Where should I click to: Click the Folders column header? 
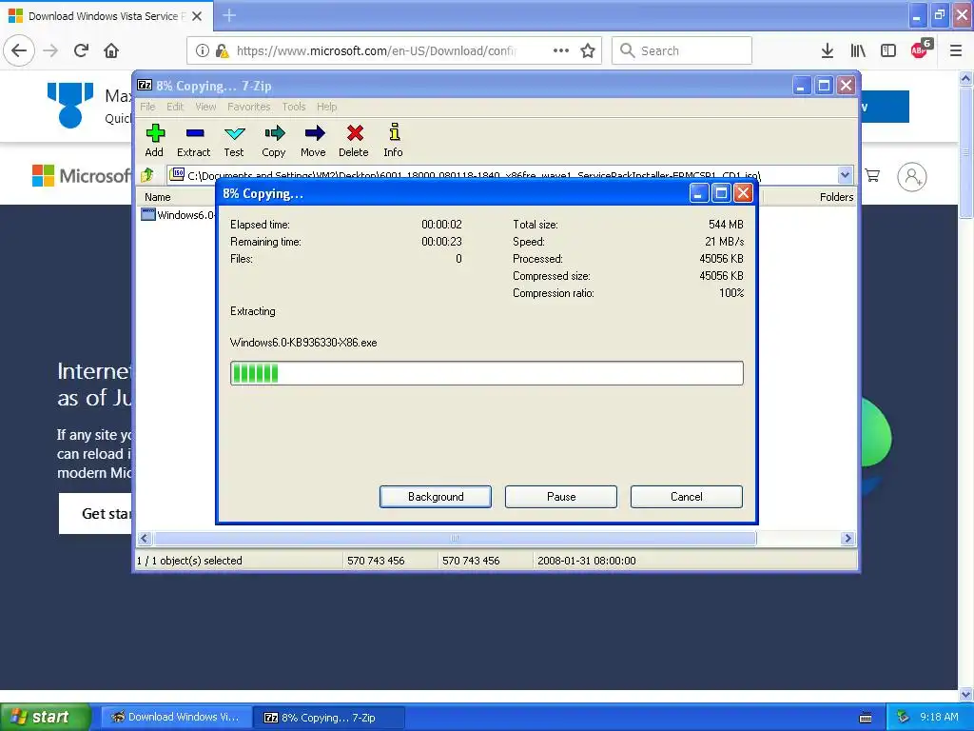coord(836,197)
